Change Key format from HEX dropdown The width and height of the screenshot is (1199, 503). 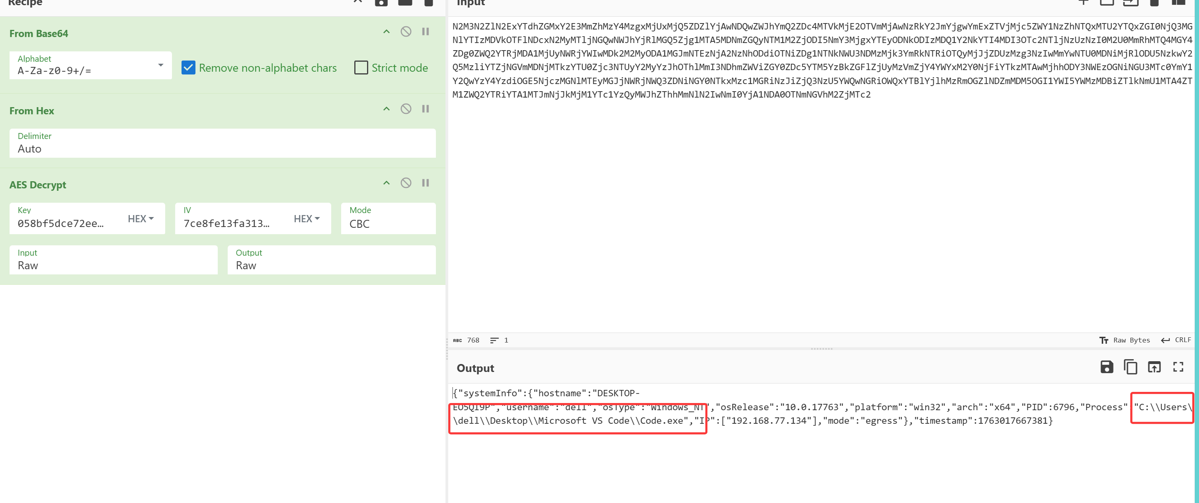pyautogui.click(x=140, y=218)
